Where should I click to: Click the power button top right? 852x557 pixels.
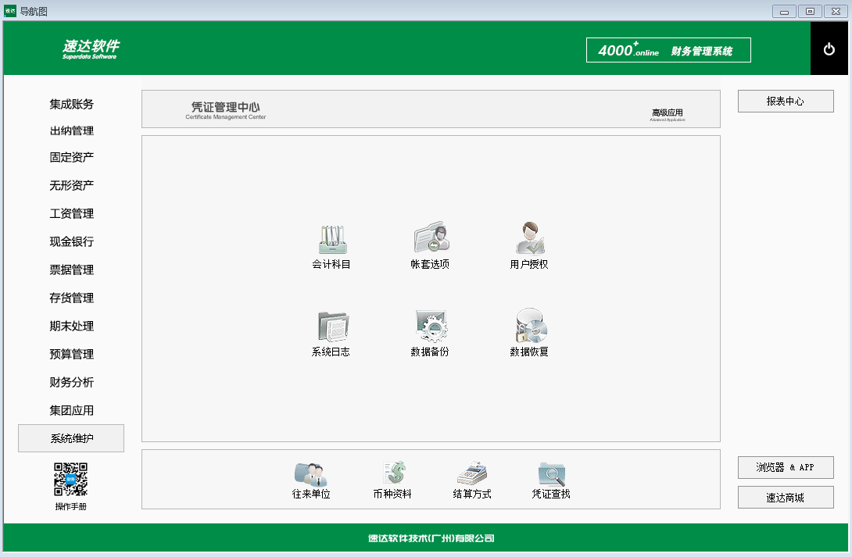click(x=829, y=48)
